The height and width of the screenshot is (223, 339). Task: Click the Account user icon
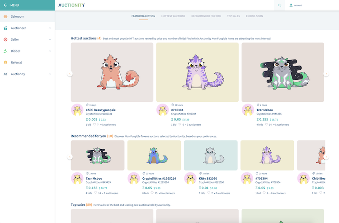click(x=291, y=5)
